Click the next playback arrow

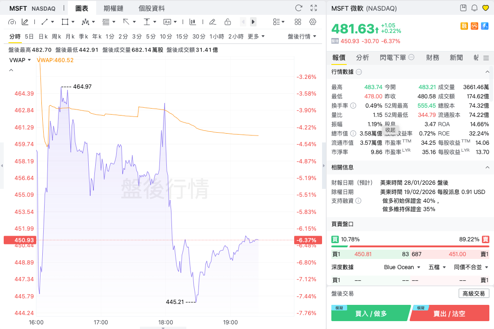[x=253, y=22]
